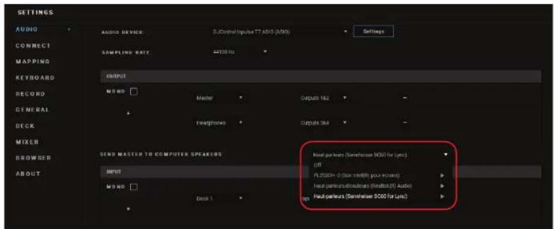Open the Audio Device dropdown

coord(280,32)
